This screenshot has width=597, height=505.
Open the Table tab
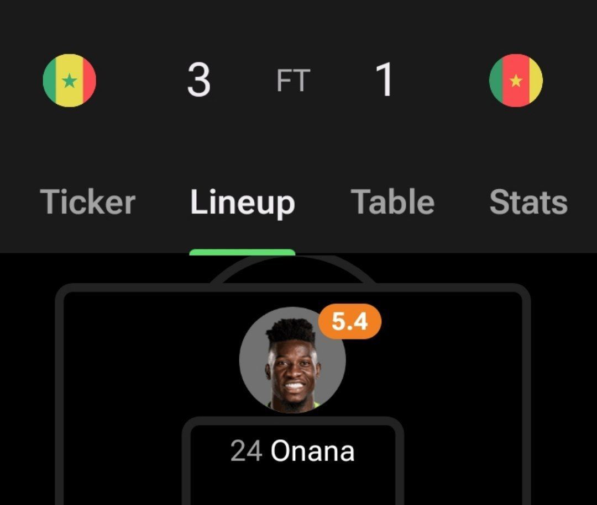392,202
